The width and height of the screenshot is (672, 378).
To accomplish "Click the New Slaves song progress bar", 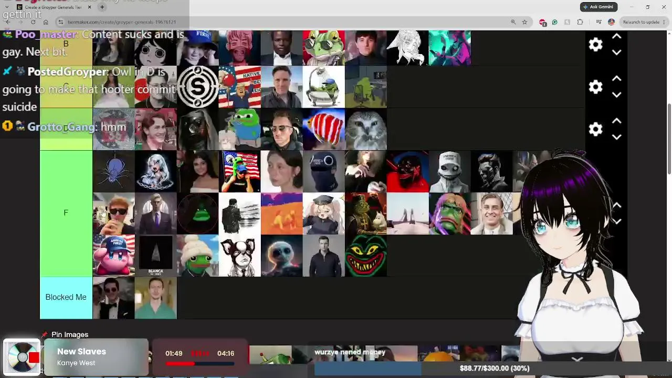I will click(199, 363).
